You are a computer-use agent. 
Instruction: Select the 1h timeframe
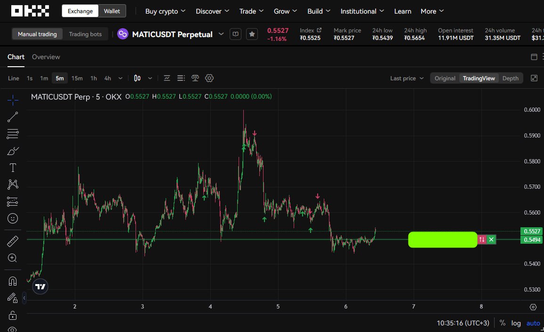pyautogui.click(x=94, y=78)
